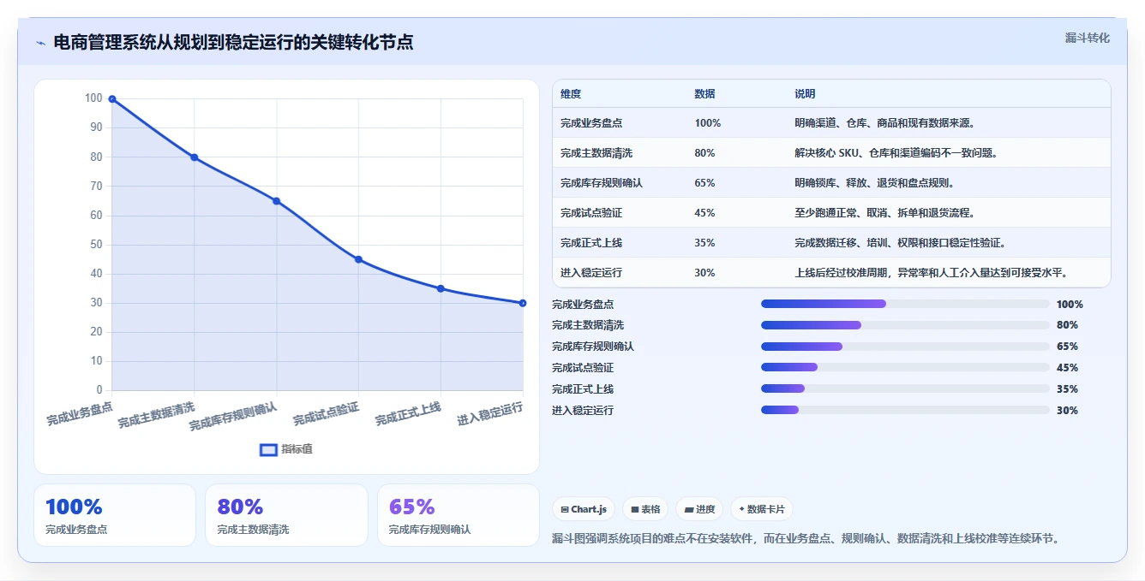The image size is (1145, 581).
Task: Click the footer caption about 漏斗图
Action: tap(806, 538)
